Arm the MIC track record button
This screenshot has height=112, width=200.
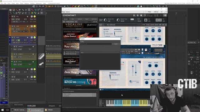tap(27, 16)
